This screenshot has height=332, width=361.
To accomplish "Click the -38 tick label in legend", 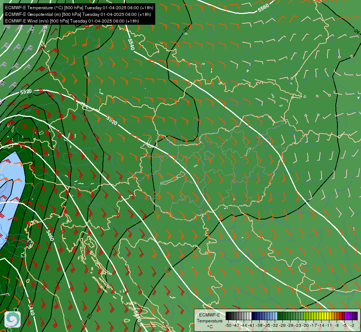I will click(x=259, y=325).
